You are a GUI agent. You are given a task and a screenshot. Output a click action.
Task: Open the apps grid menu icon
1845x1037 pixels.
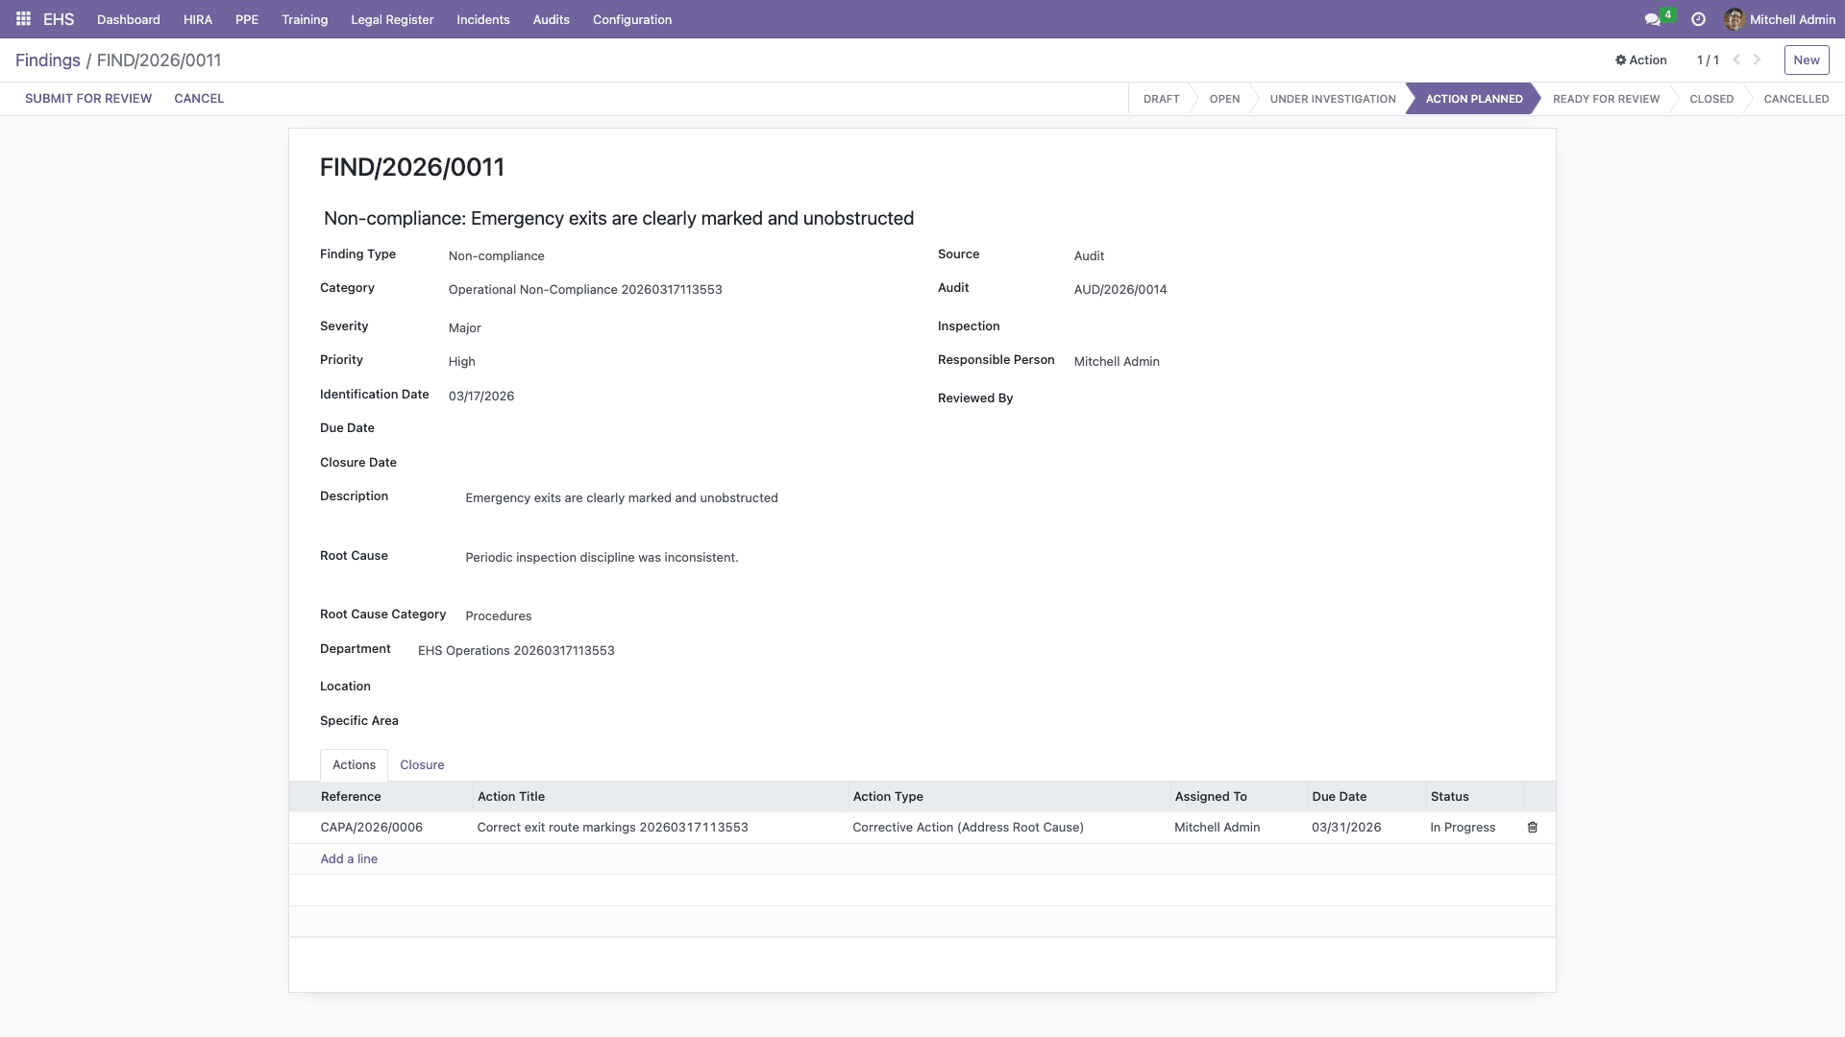coord(23,19)
